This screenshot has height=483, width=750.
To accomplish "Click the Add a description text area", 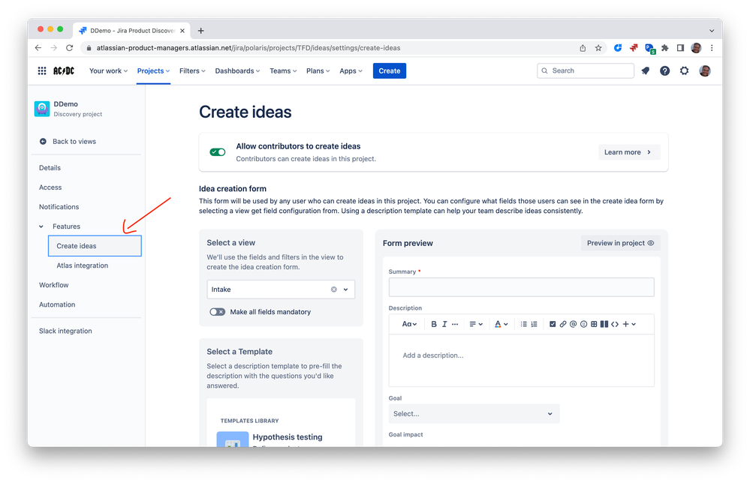I will point(521,360).
